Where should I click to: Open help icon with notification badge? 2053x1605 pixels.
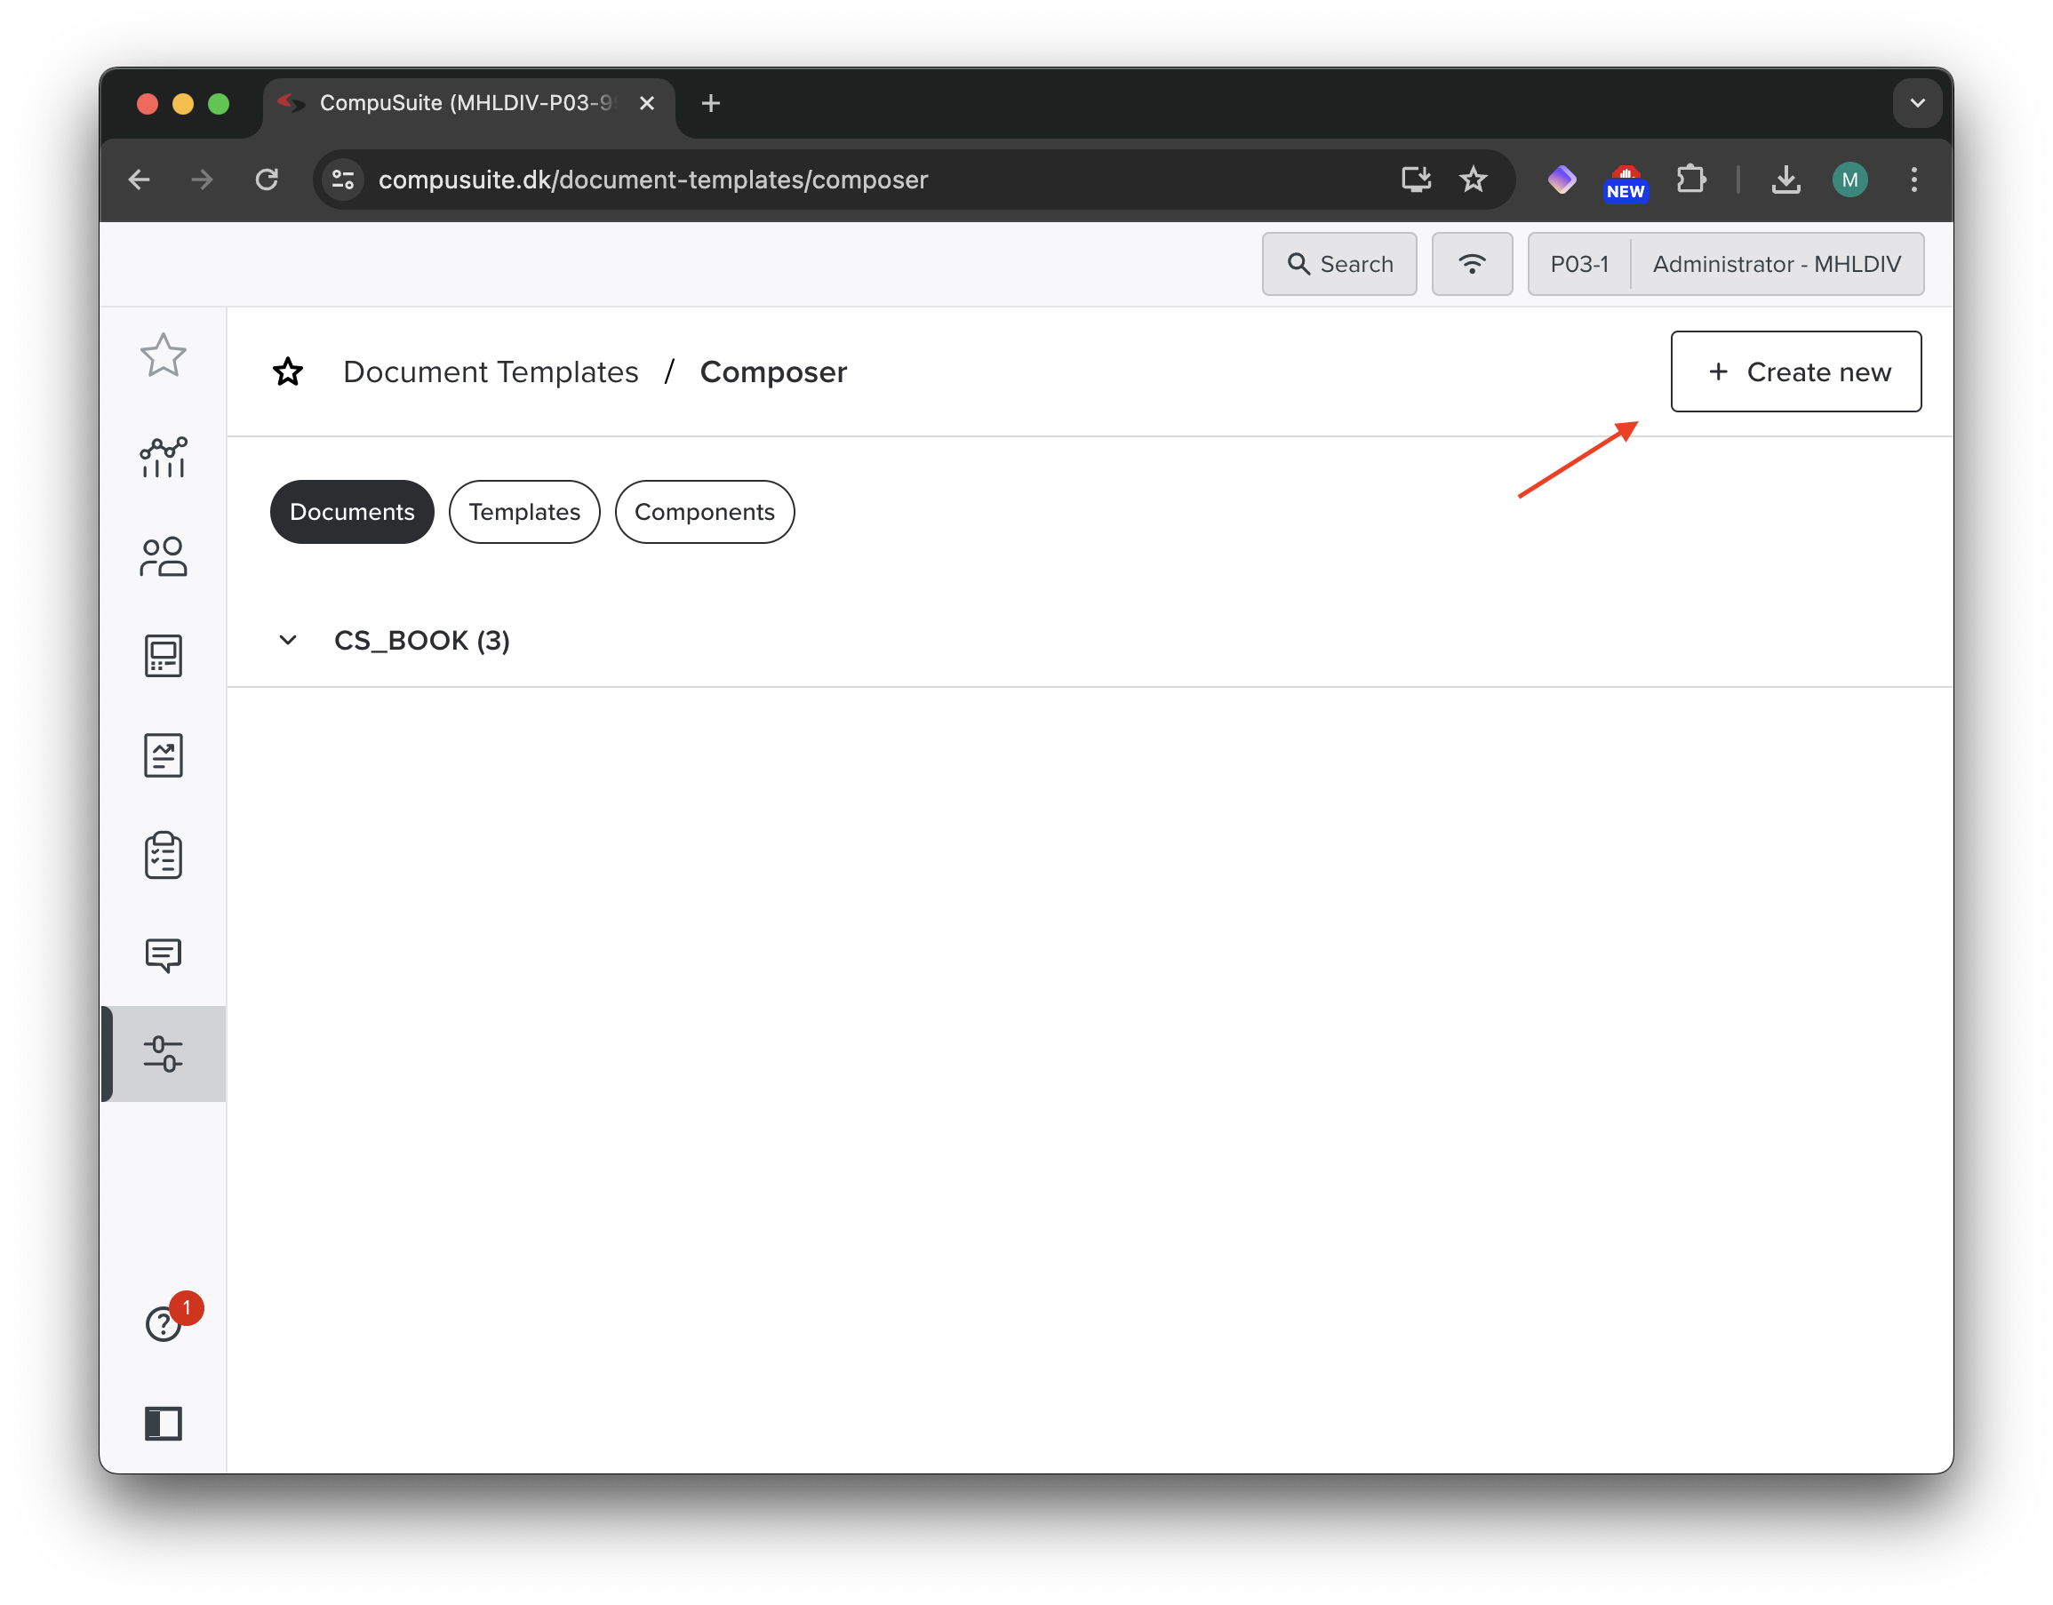pos(163,1323)
